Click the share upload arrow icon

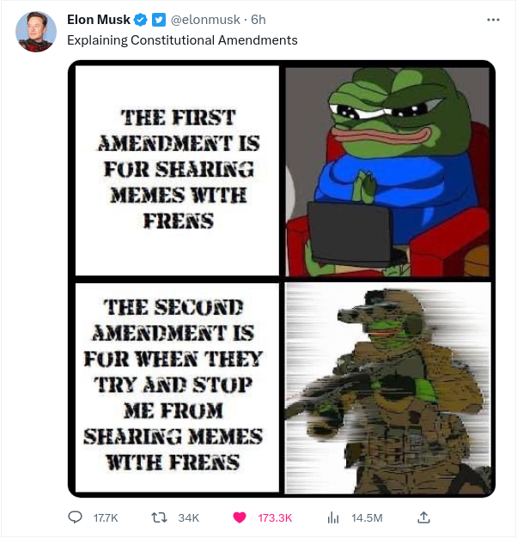423,517
